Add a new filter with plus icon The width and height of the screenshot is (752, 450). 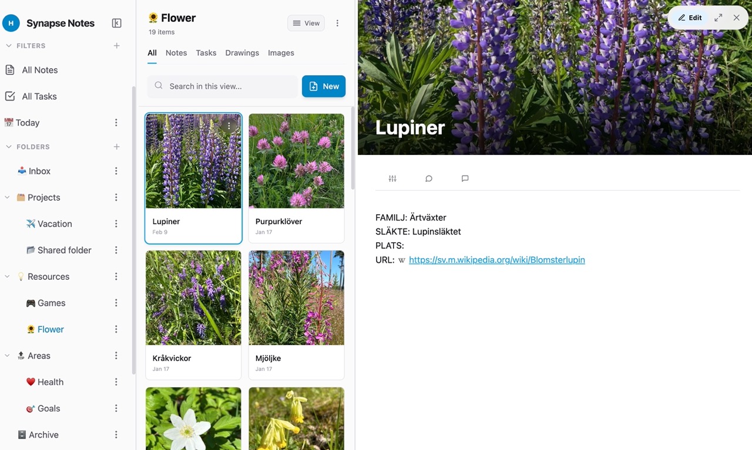[x=116, y=46]
